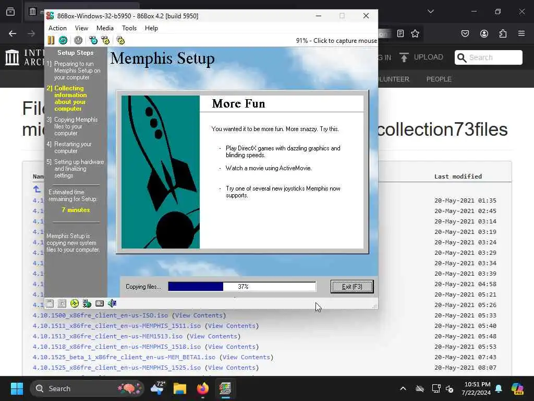Expand the Firefox list-all-tabs chevron
The height and width of the screenshot is (401, 534).
tap(431, 11)
